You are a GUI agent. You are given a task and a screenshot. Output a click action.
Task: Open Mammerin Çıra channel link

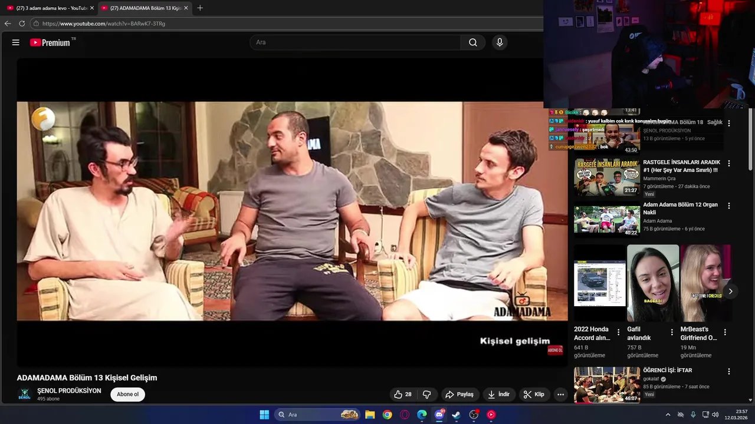point(659,178)
